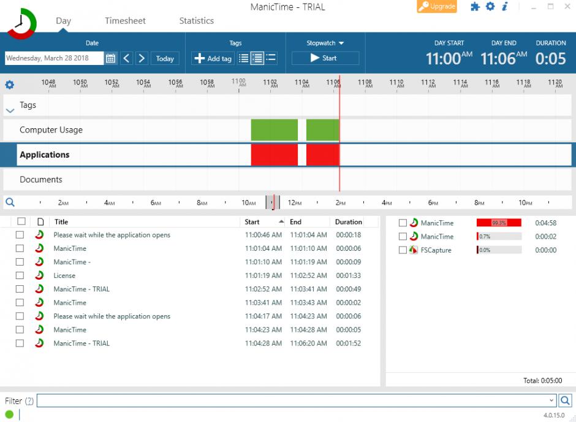The width and height of the screenshot is (576, 422).
Task: Check the 11:02:52 ManicTime - TRIAL row
Action: (20, 289)
